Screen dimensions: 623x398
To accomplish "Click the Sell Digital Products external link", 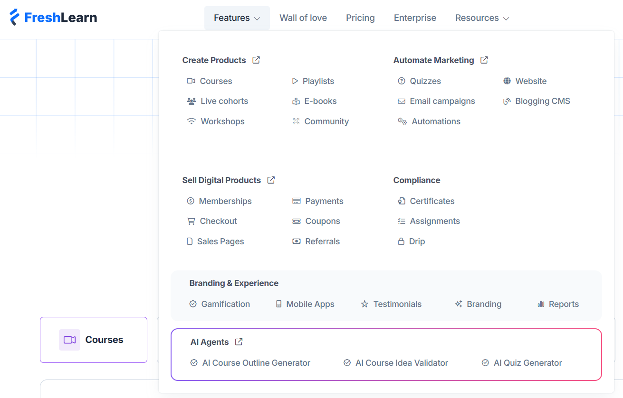I will point(271,180).
